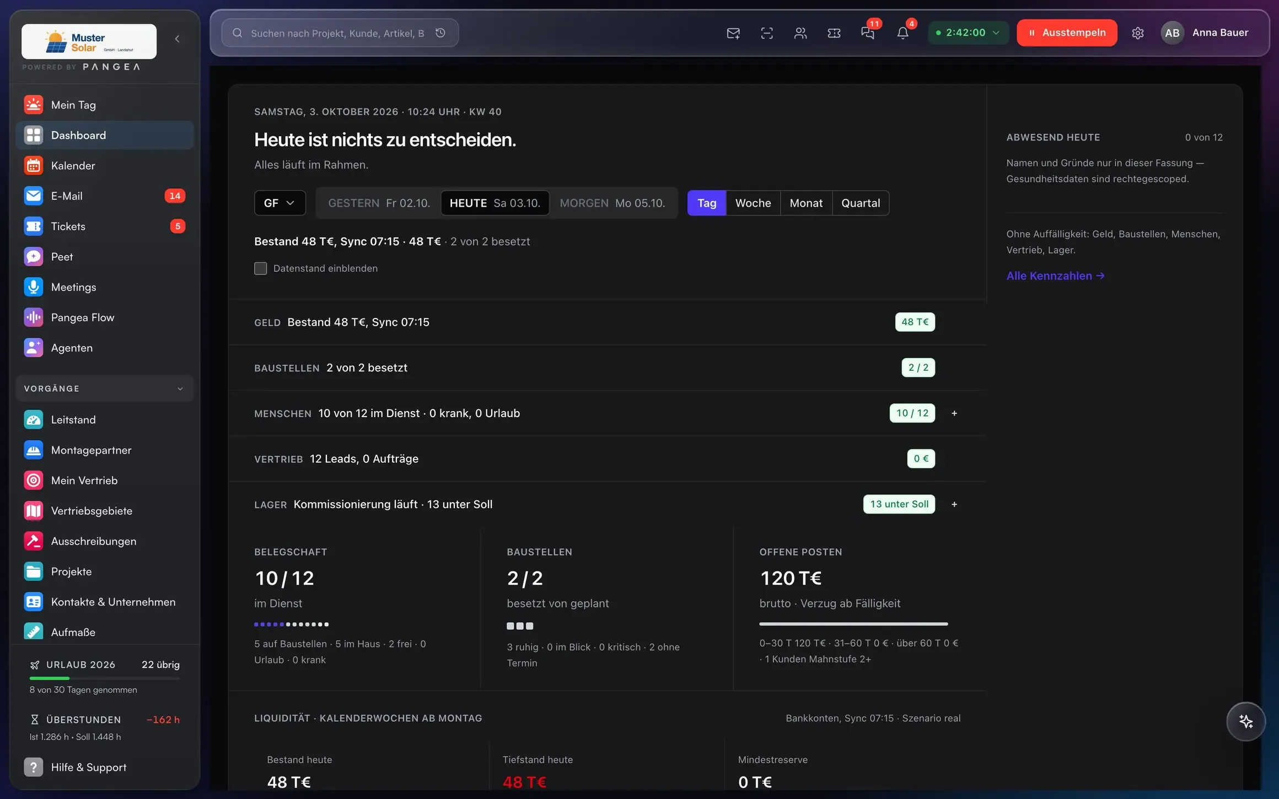Screen dimensions: 1279x799
Task: Enable Datenstand einblenden checkbox
Action: [x=260, y=268]
